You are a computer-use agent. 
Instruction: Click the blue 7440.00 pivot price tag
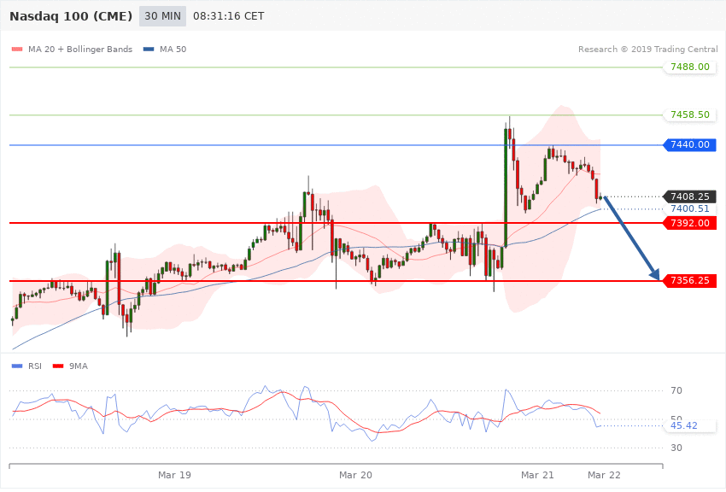coord(690,145)
